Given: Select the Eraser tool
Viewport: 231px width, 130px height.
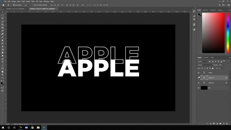Looking at the screenshot, I should click(3, 47).
